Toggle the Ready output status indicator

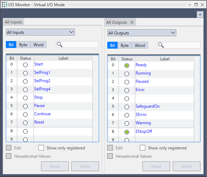127,65
